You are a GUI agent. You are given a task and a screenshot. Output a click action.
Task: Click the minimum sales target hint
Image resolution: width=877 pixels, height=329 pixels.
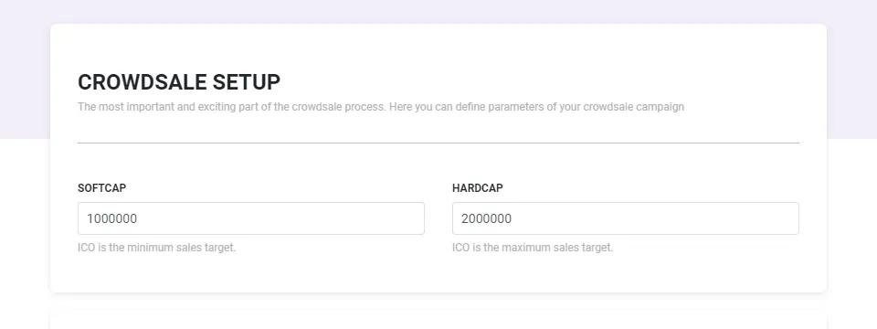156,248
